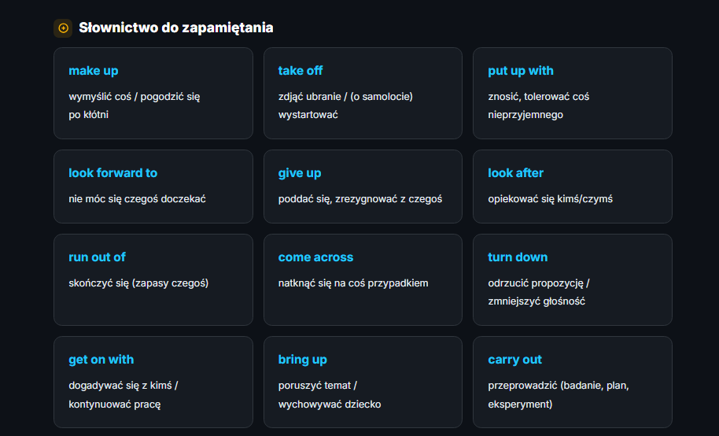
Task: Tap the 'give up' vocabulary card
Action: 363,187
